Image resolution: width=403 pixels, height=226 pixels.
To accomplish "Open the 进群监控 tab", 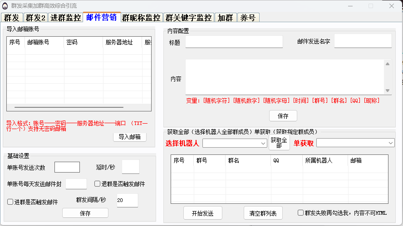I will (x=65, y=18).
